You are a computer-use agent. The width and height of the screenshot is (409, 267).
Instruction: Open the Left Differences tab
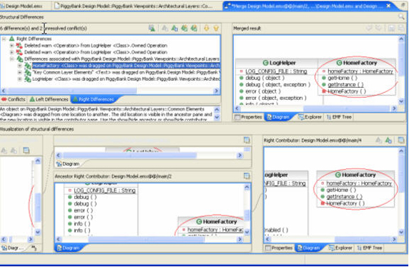(x=49, y=99)
